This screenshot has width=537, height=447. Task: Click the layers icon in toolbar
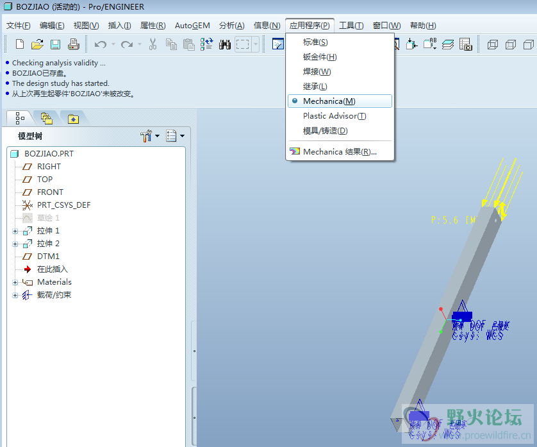448,44
